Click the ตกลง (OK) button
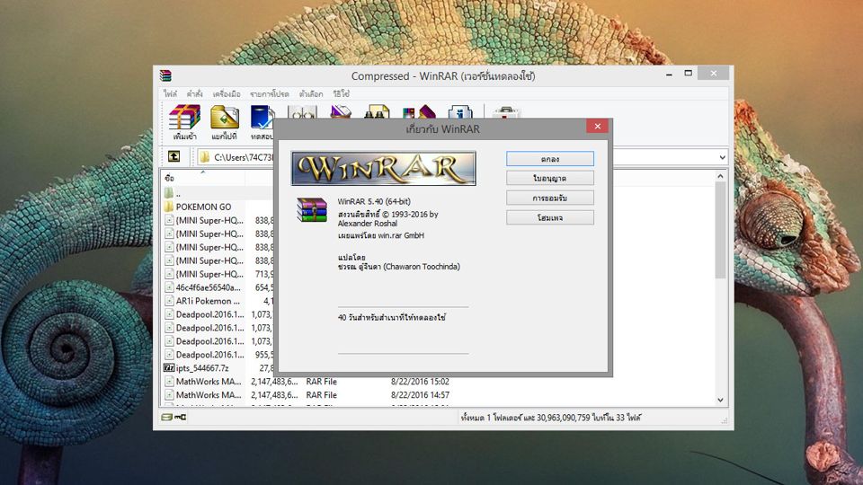 (x=550, y=158)
